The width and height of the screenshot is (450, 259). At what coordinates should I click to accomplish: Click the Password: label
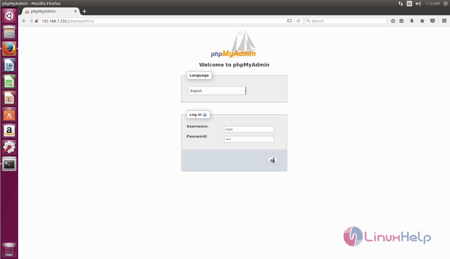(197, 136)
